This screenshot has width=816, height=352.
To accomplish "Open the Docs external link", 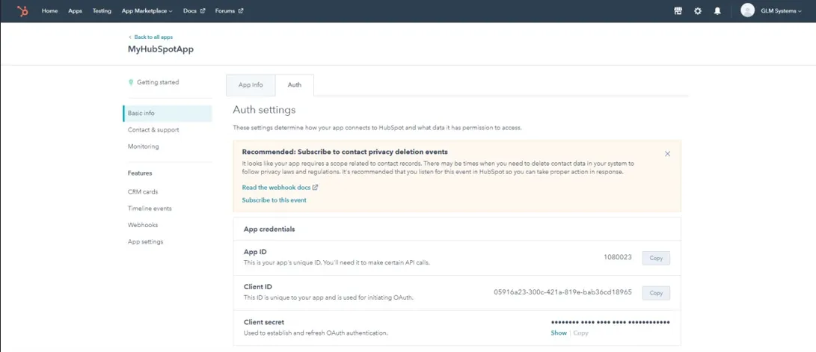I will pyautogui.click(x=194, y=11).
